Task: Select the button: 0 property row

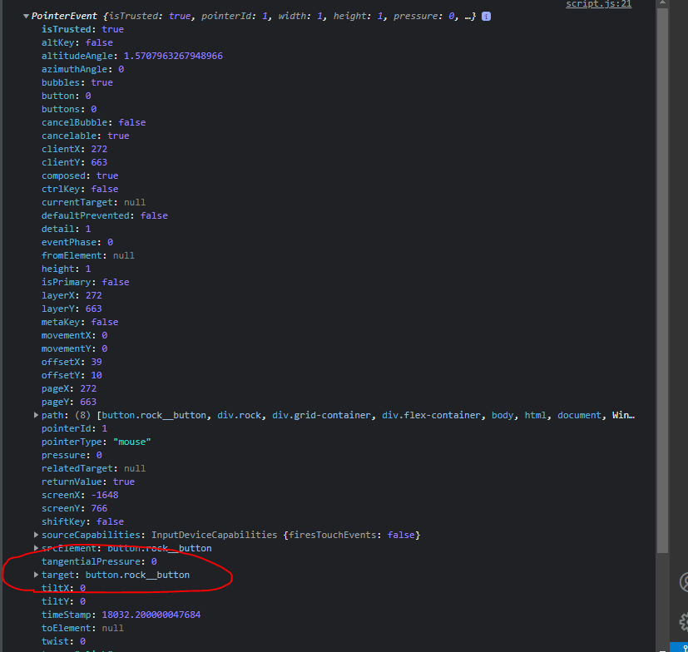Action: (x=67, y=96)
